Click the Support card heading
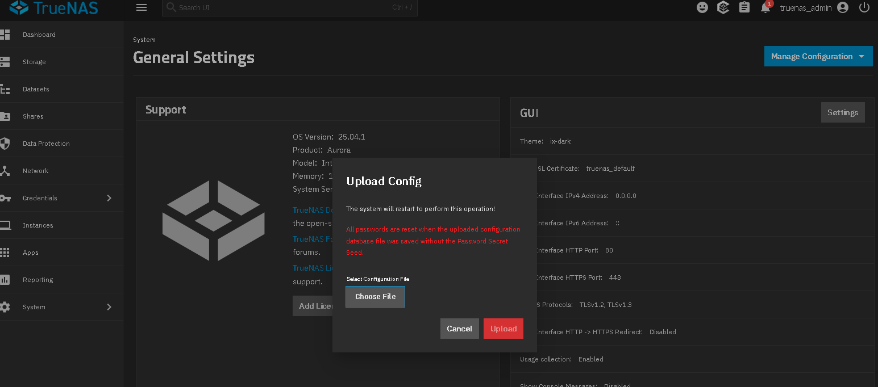 tap(166, 110)
